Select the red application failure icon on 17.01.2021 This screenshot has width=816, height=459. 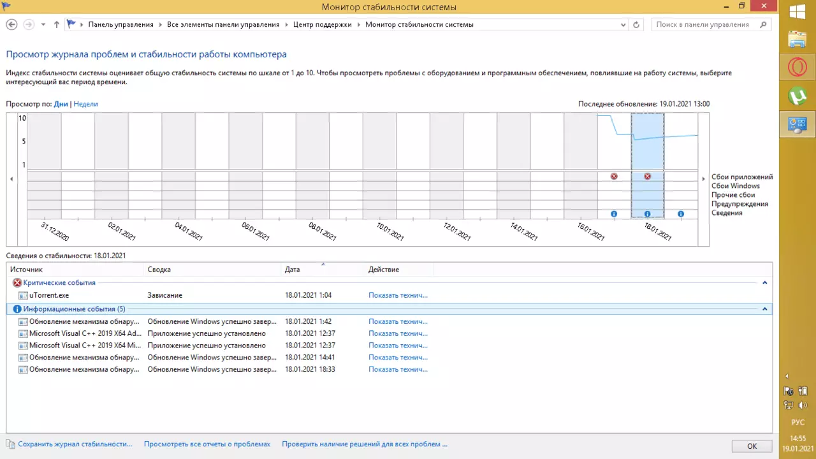(x=614, y=177)
